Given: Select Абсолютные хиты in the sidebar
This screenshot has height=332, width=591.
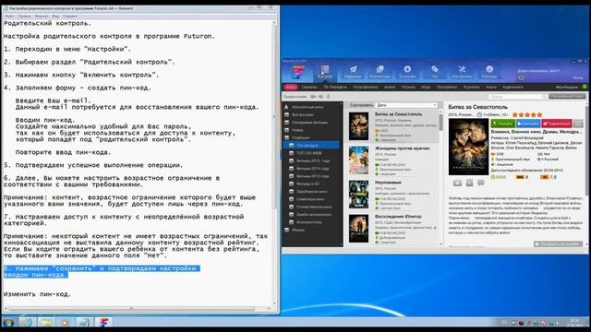Looking at the screenshot, I should point(308,107).
